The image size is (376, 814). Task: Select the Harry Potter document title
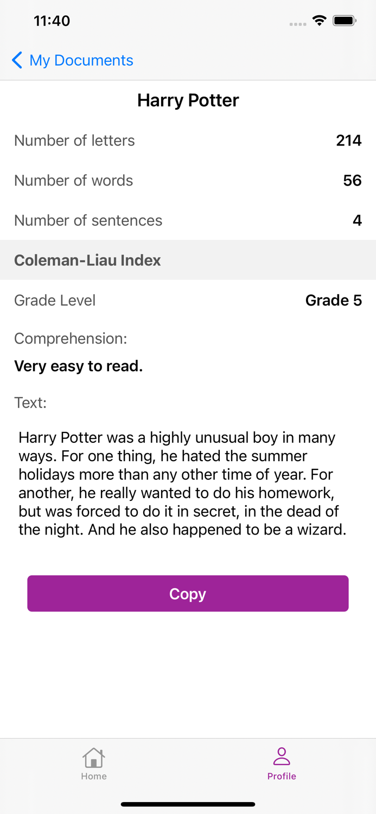click(x=188, y=100)
